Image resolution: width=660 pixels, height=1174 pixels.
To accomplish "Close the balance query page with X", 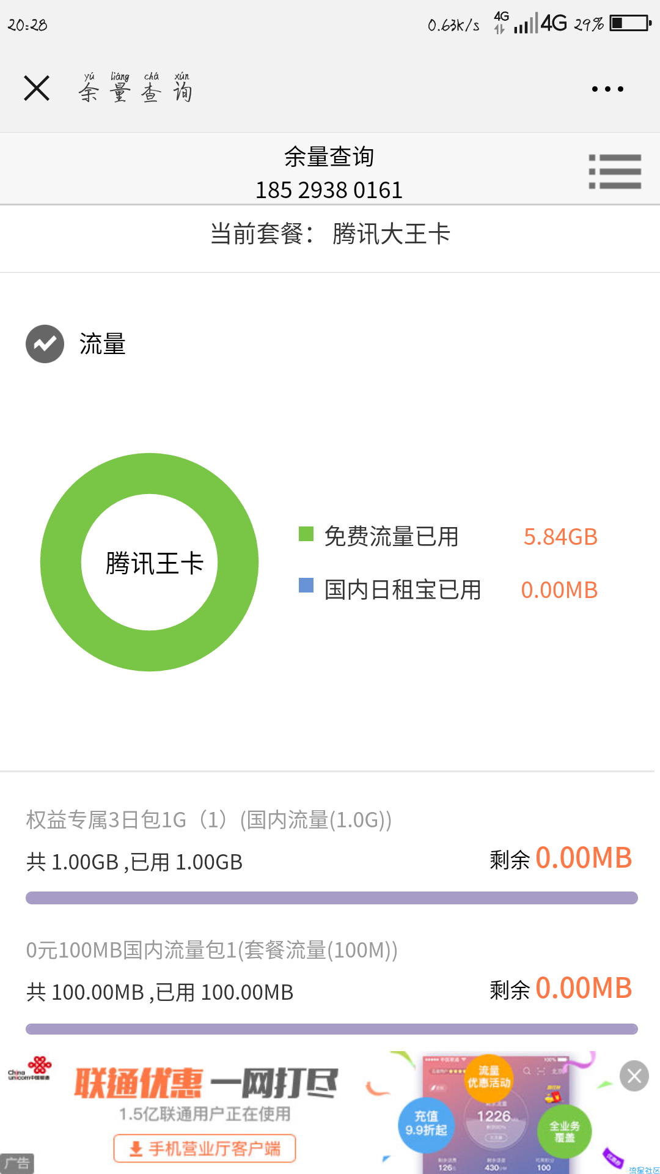I will [37, 89].
